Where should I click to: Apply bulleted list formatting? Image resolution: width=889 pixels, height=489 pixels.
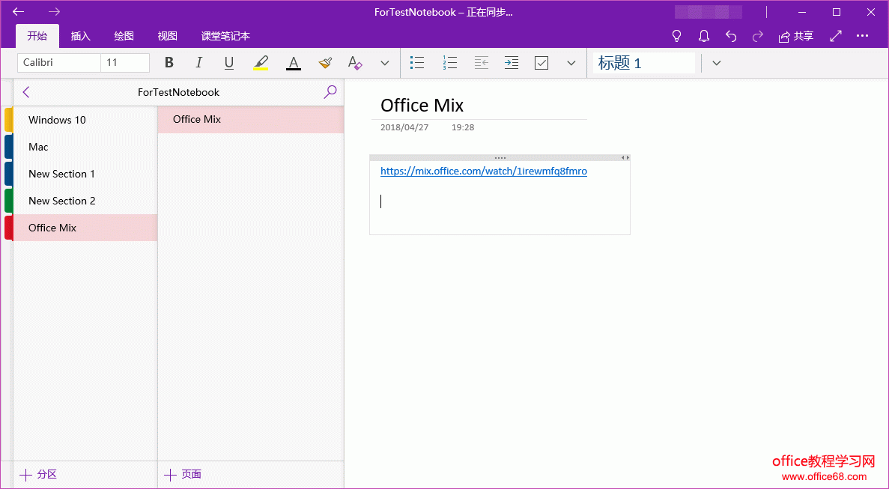pos(417,63)
